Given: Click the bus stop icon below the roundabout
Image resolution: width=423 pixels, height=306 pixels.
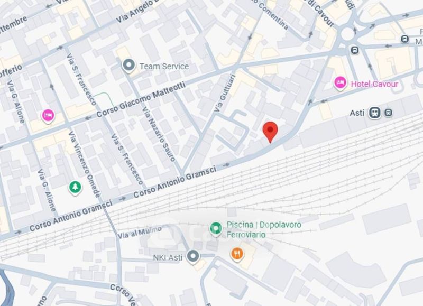Looking at the screenshot, I should [355, 50].
